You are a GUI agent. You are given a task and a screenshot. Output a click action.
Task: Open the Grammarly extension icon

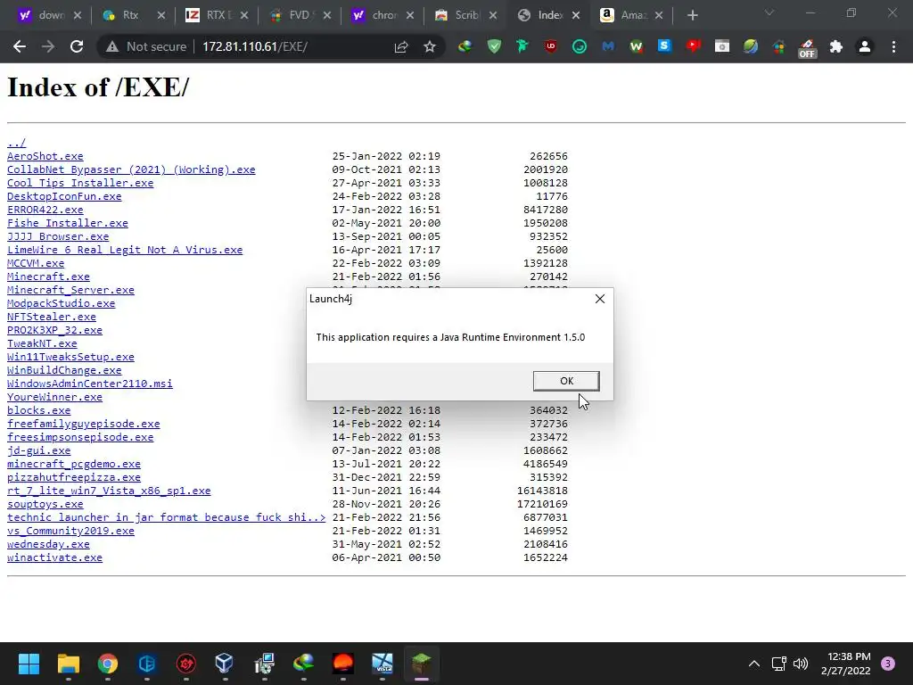tap(579, 46)
